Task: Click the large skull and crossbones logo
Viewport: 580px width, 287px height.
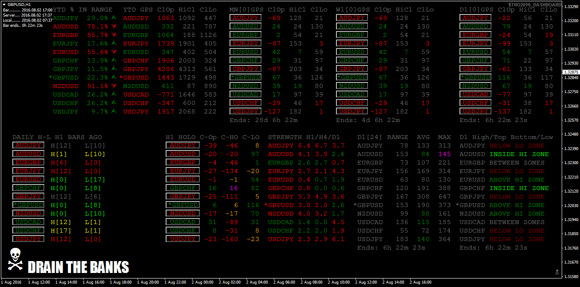Action: (x=15, y=259)
